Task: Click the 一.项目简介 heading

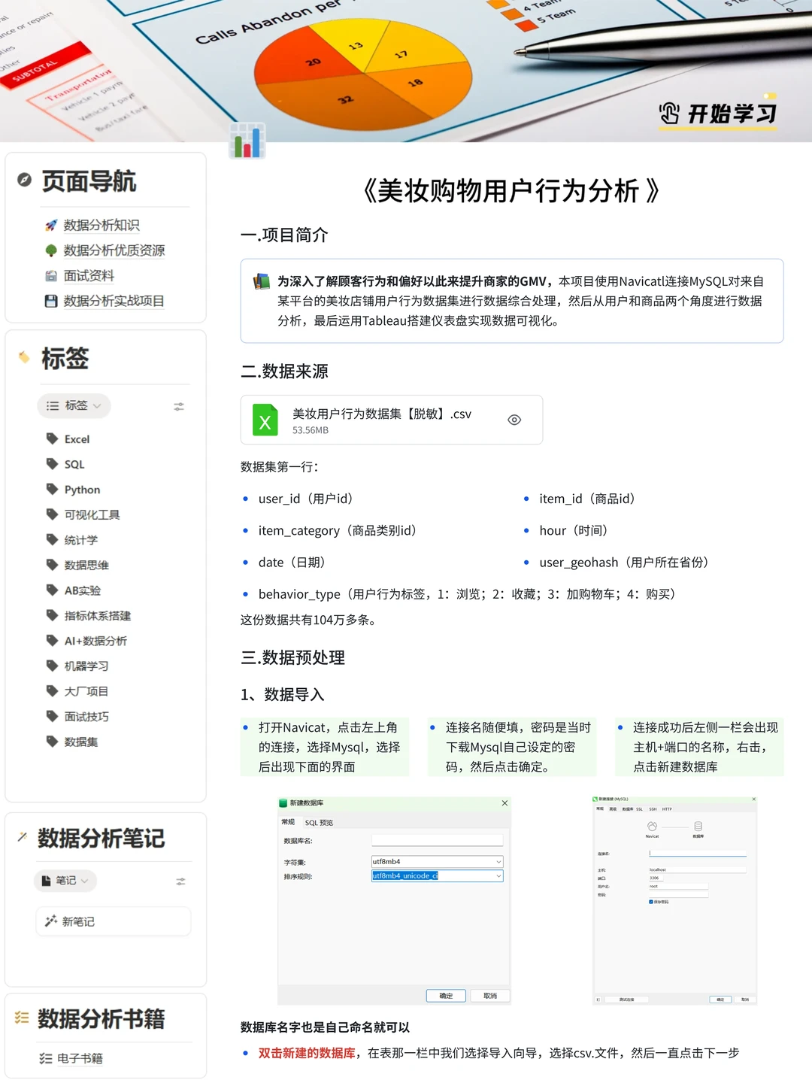Action: click(x=284, y=235)
